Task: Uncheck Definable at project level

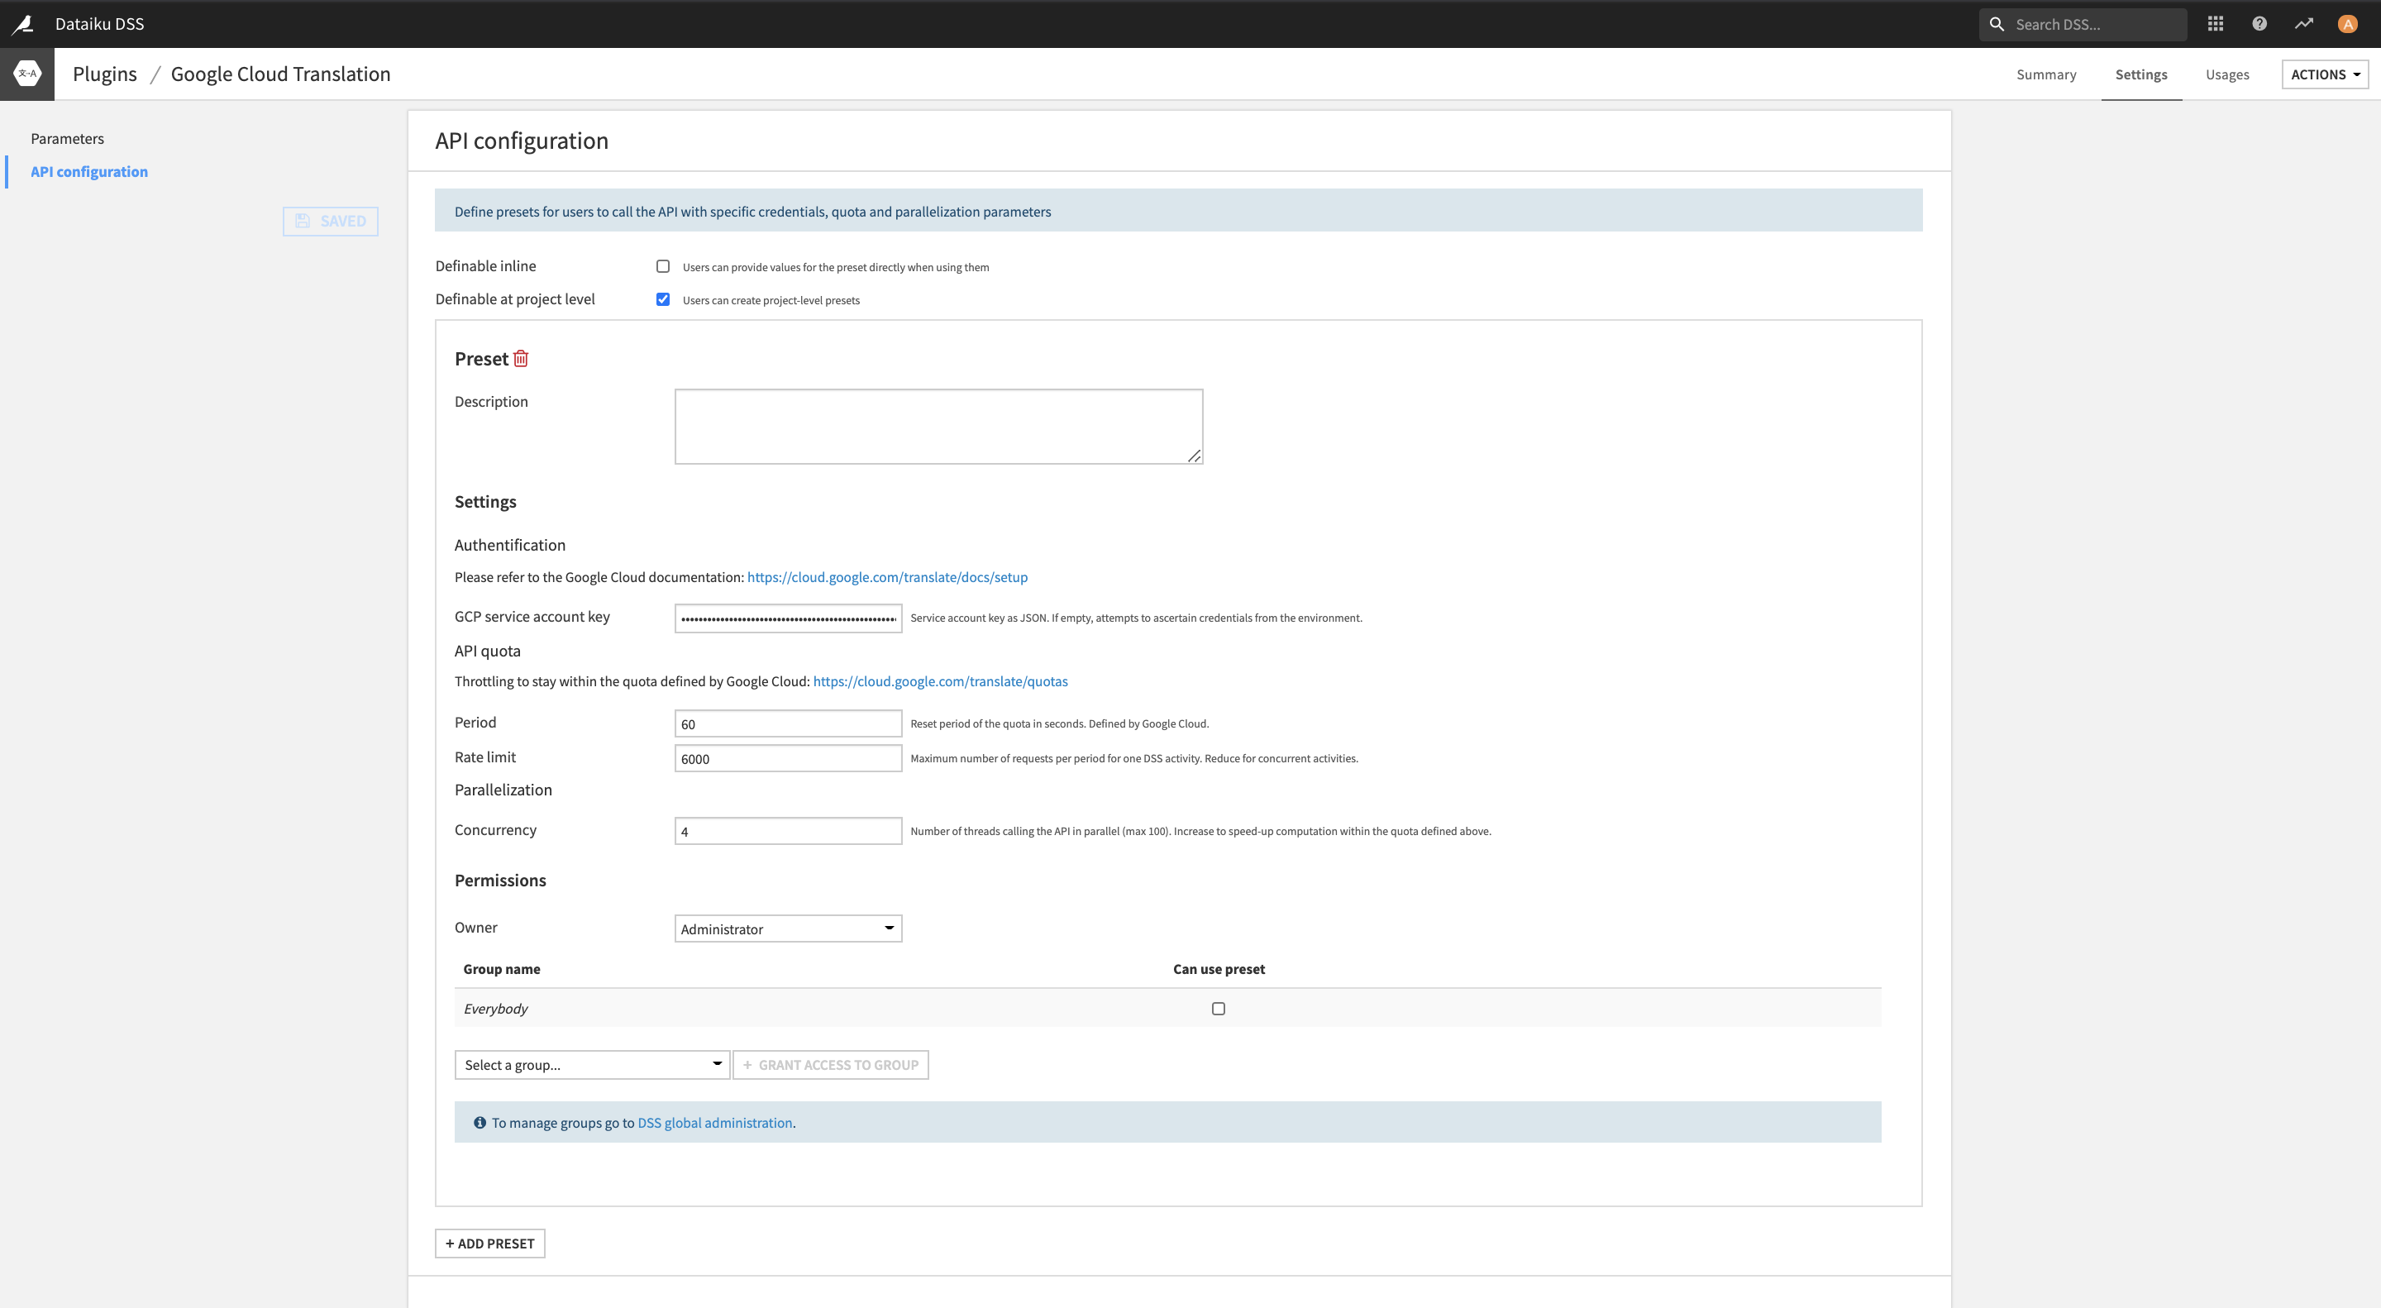Action: [663, 299]
